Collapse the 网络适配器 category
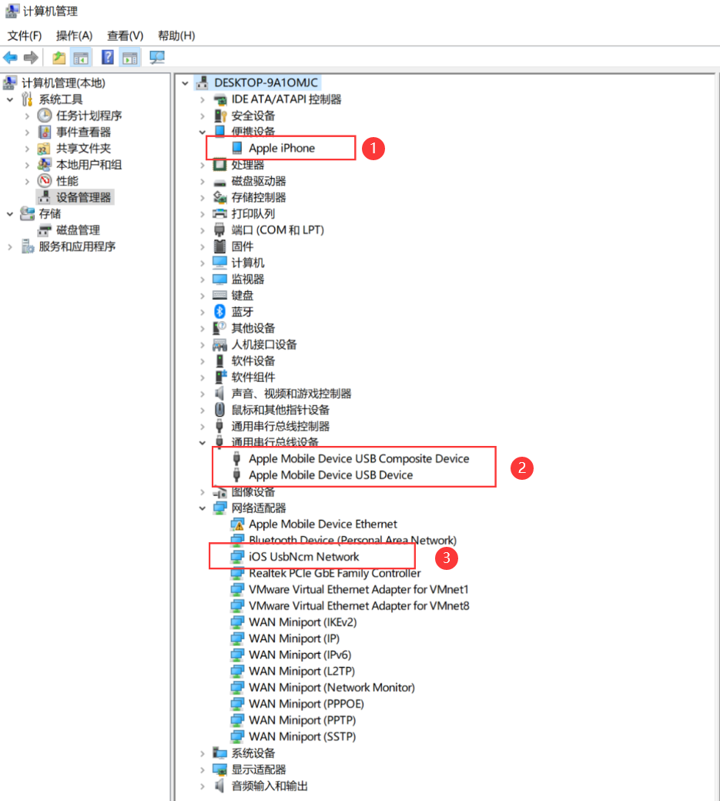This screenshot has height=801, width=720. [203, 508]
